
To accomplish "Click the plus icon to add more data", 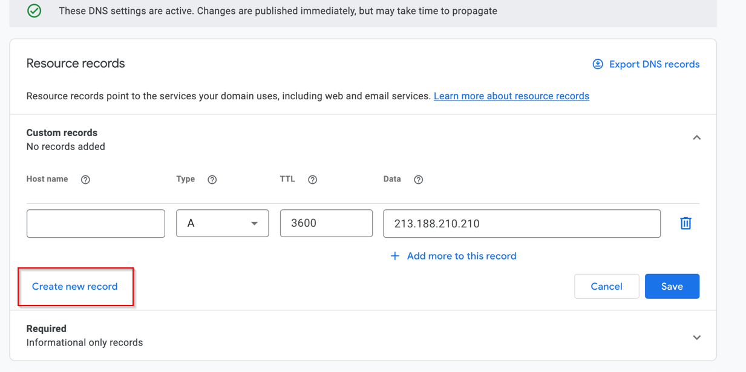I will [x=395, y=256].
